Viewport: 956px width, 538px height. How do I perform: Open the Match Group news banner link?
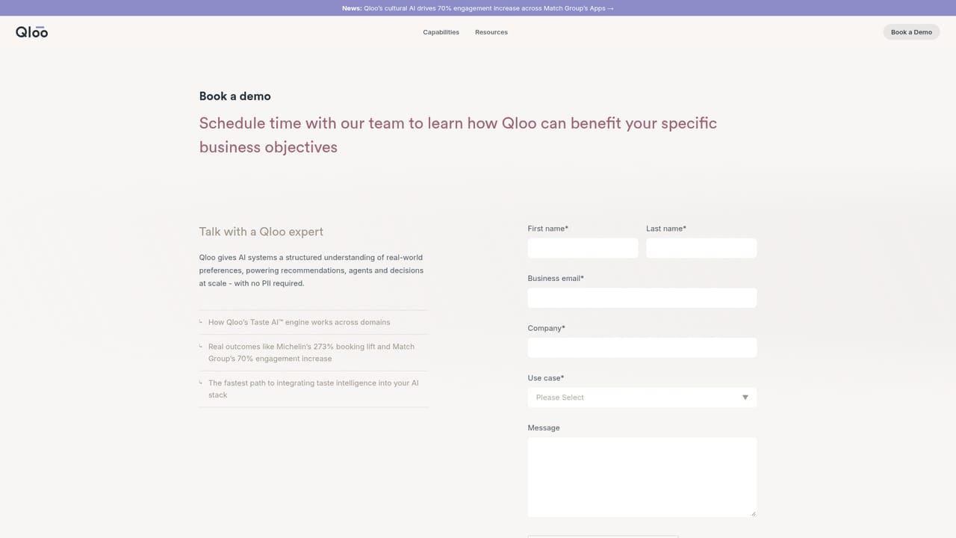[x=478, y=8]
